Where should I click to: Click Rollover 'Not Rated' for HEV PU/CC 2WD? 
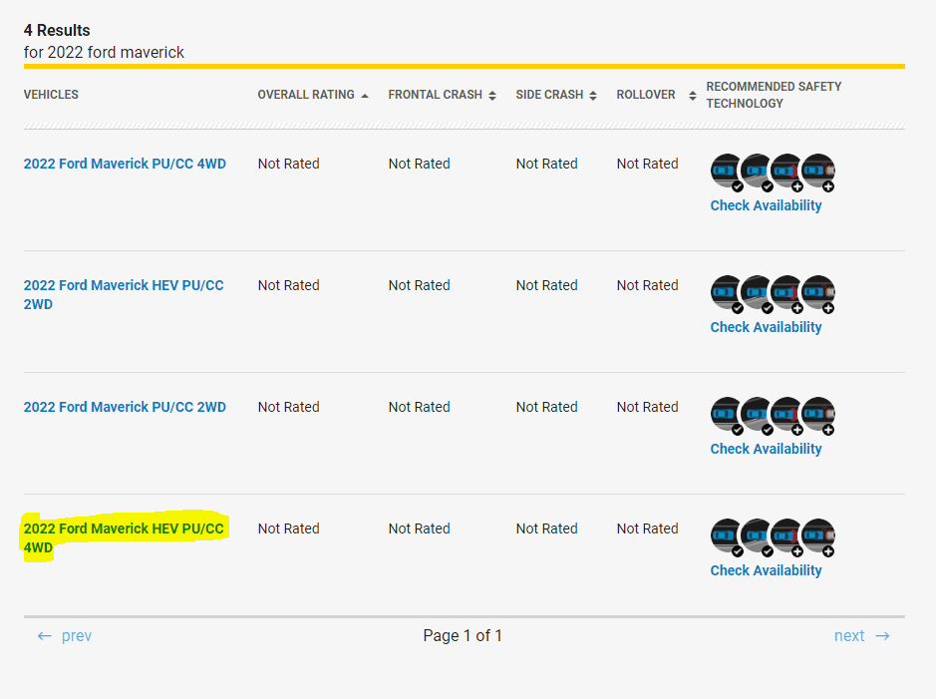[x=648, y=285]
